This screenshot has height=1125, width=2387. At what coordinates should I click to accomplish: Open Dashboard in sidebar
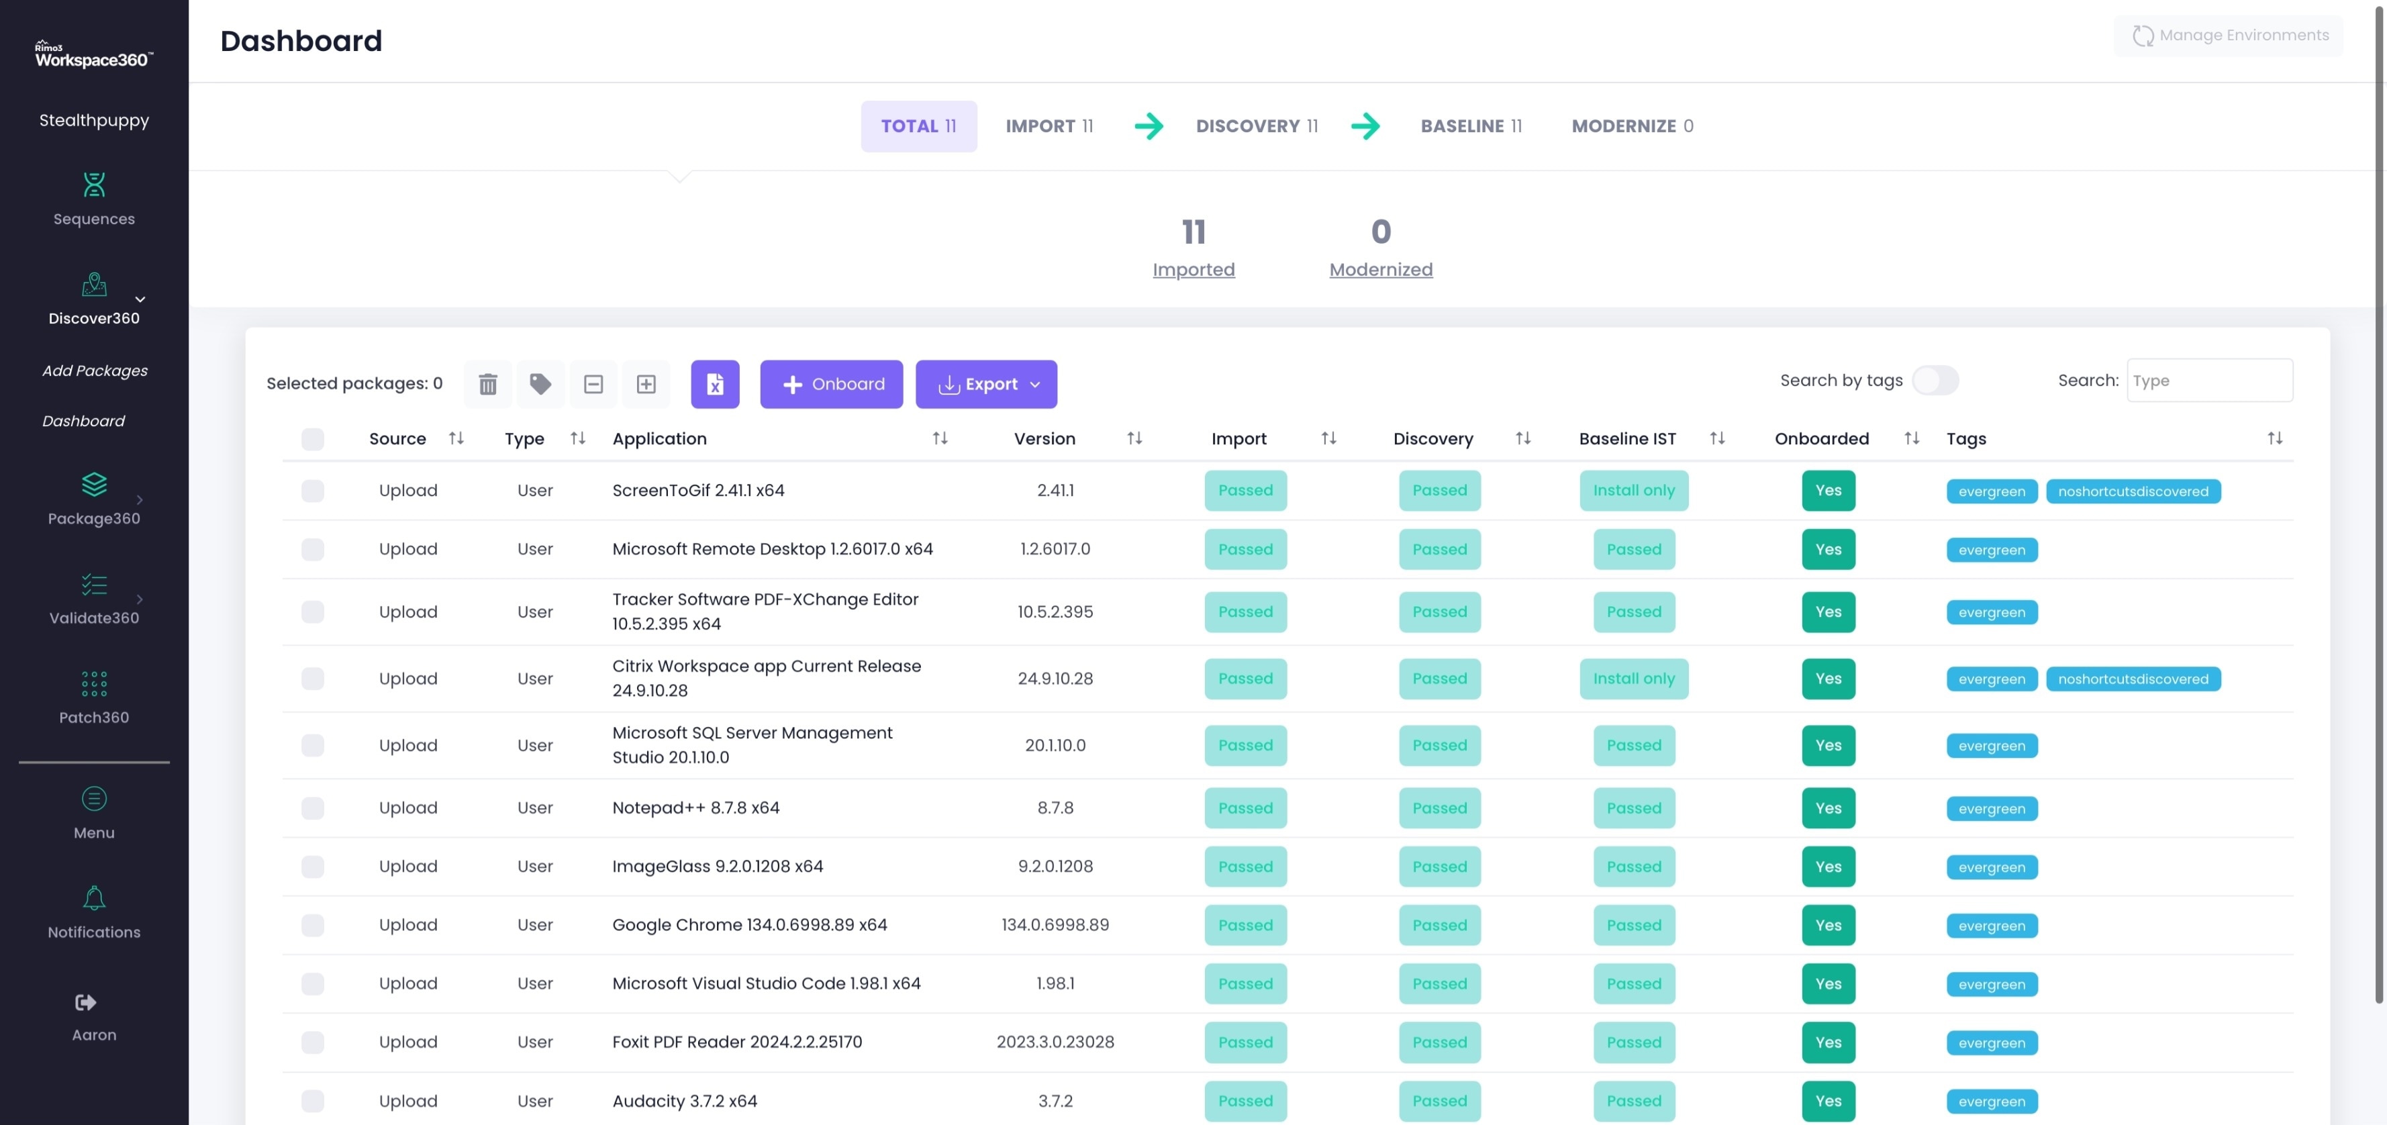click(x=83, y=421)
